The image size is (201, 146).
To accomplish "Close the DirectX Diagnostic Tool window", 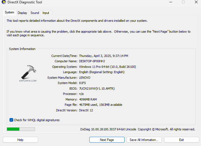I will coord(196,2).
